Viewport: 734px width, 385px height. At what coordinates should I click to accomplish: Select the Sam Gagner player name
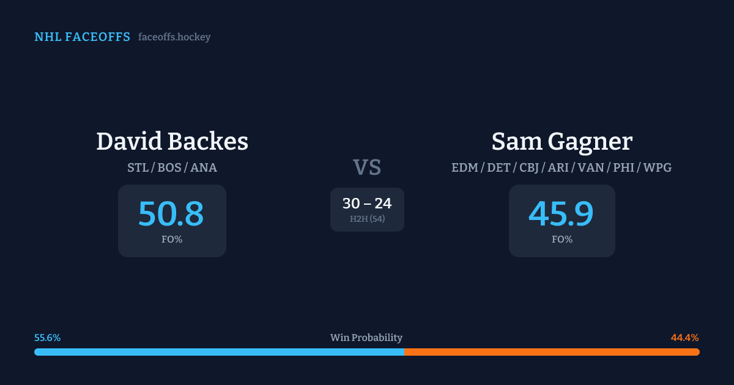click(562, 142)
